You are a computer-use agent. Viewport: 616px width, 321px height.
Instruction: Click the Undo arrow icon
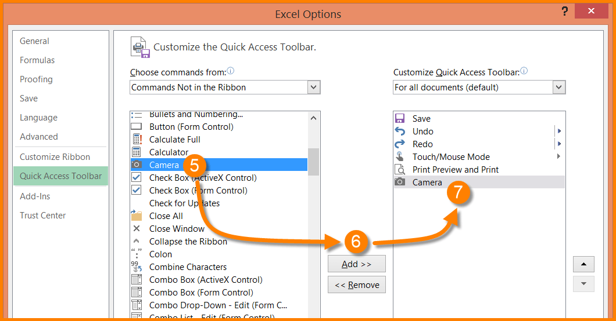click(x=400, y=131)
